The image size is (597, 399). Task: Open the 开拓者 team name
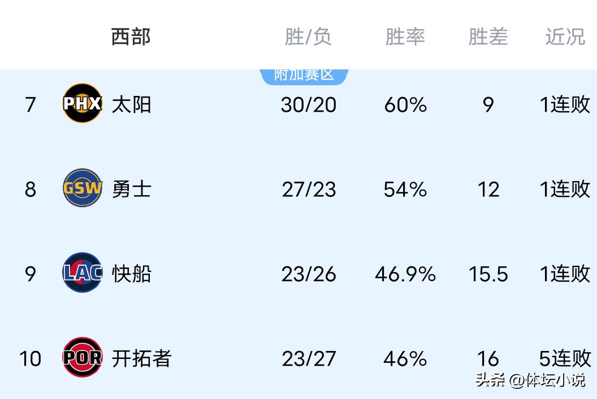(x=141, y=358)
